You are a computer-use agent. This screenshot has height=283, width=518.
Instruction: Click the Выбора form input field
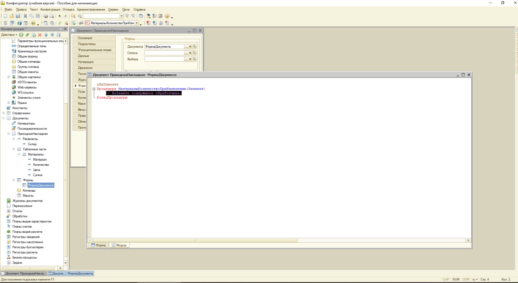(x=164, y=59)
